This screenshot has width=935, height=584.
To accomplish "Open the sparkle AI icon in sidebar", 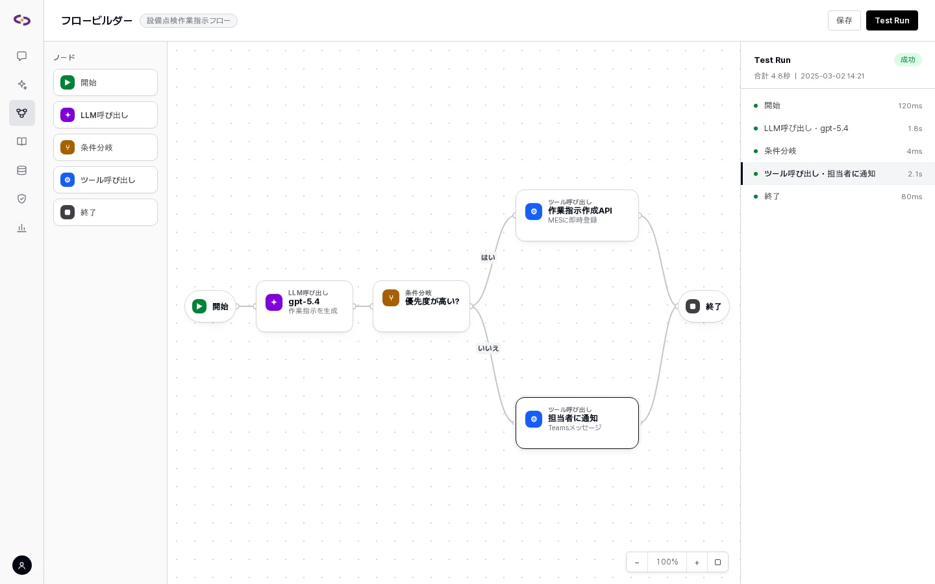I will (x=22, y=85).
